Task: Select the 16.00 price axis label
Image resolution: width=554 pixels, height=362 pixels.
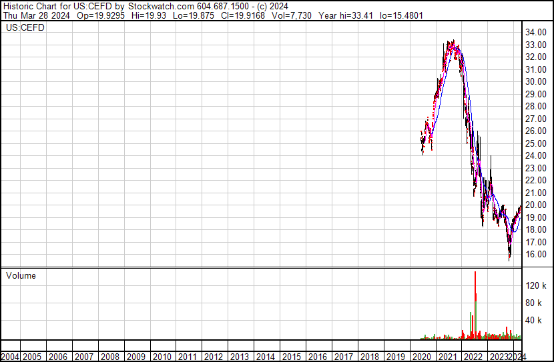Action: coord(536,255)
